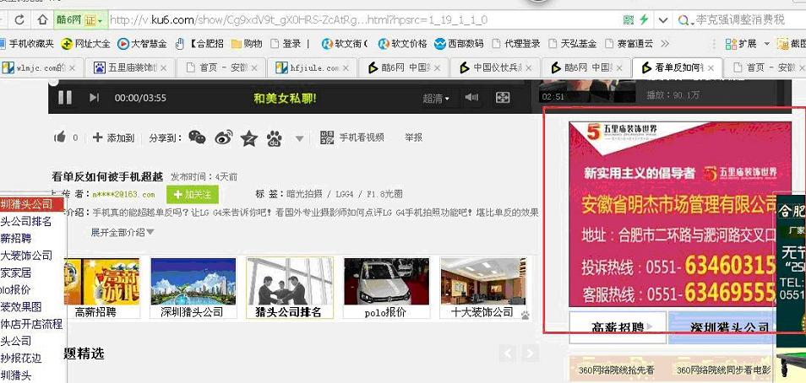The image size is (806, 383).
Task: Open the 酷6网 site certificate badge
Action: pos(80,20)
